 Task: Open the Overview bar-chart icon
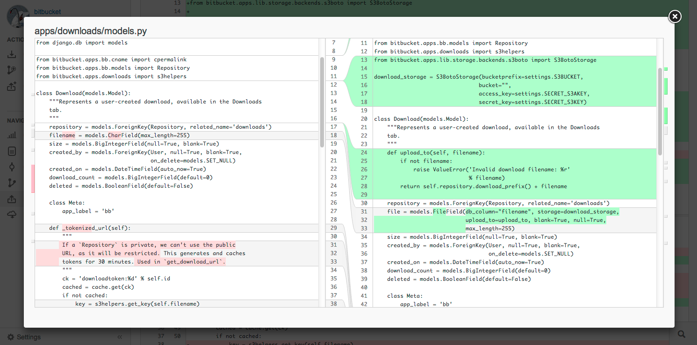tap(12, 135)
